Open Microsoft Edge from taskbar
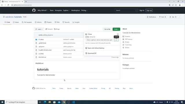185x104 pixels. coord(45,102)
